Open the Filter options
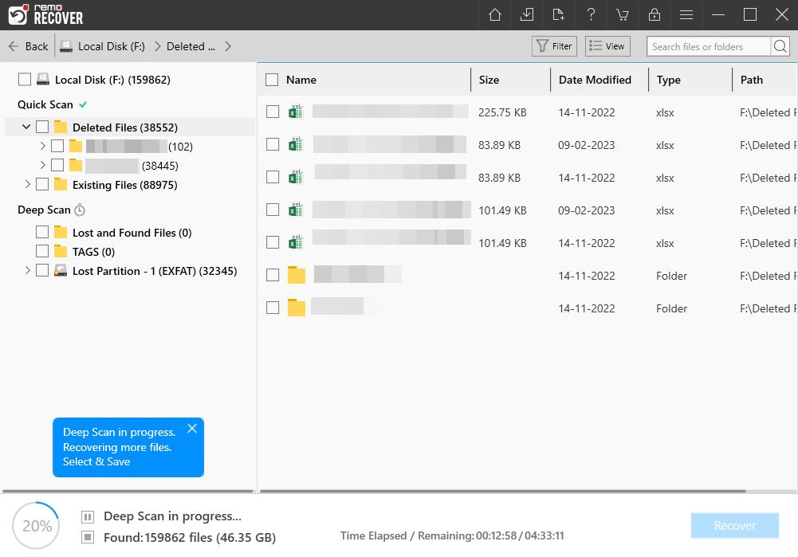Screen dimensions: 798x557 554,46
